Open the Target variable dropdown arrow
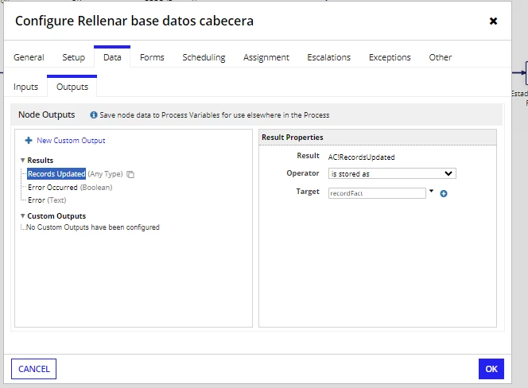This screenshot has width=528, height=388. 431,191
